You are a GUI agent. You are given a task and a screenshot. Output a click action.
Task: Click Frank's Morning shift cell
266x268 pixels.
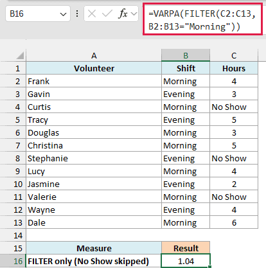(x=186, y=81)
